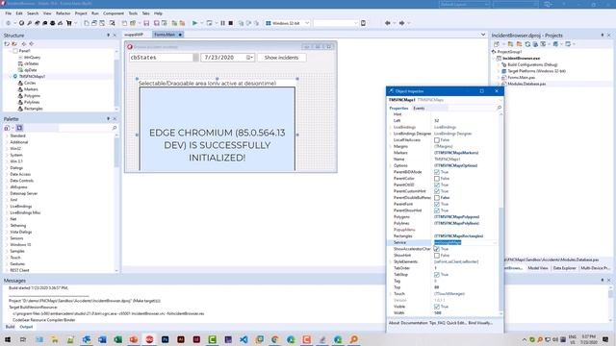
Task: Open Excel from the taskbar
Action: tap(117, 339)
